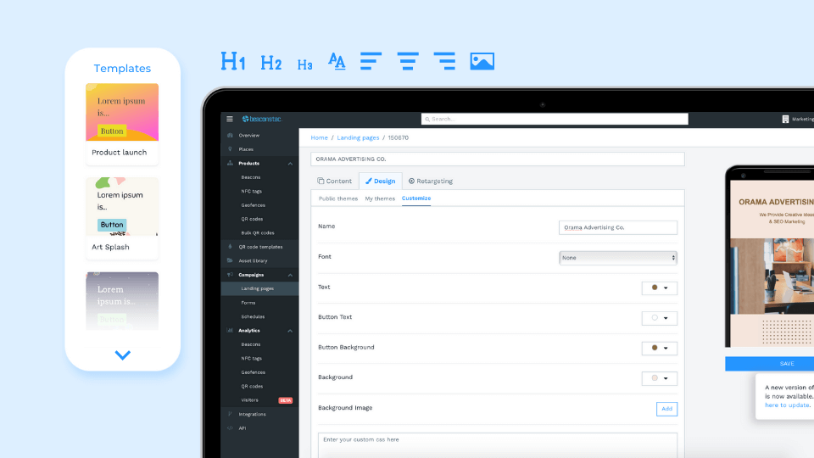Choose the H3 heading icon
The width and height of the screenshot is (814, 458).
[x=304, y=64]
